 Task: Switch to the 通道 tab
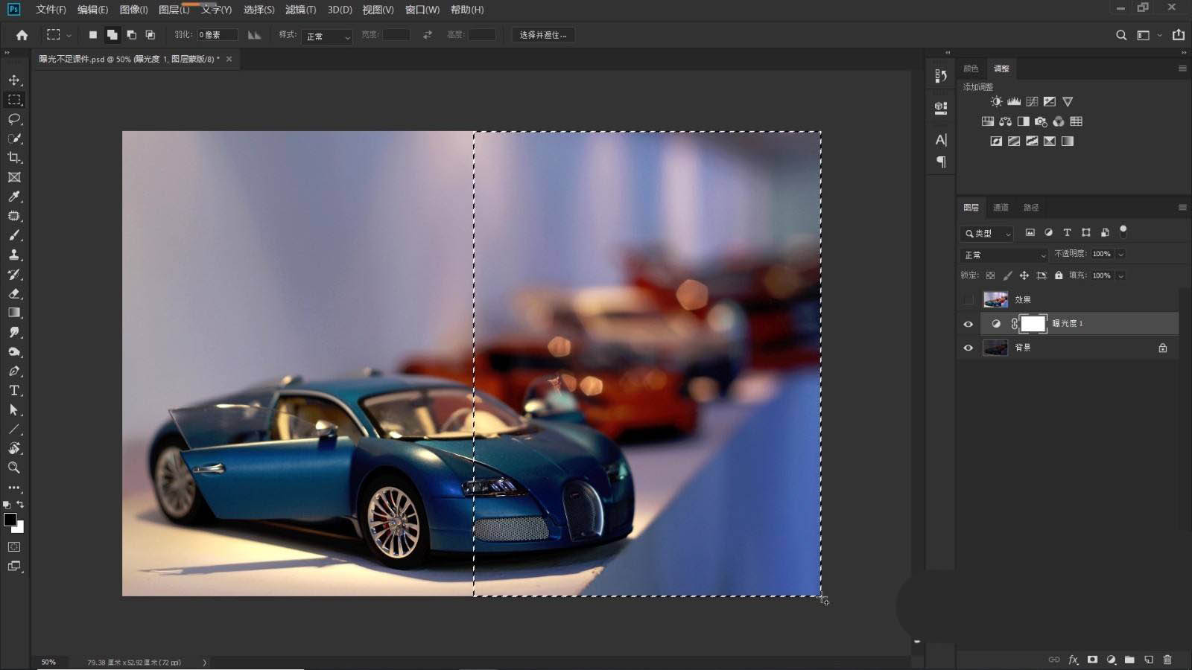point(1001,208)
